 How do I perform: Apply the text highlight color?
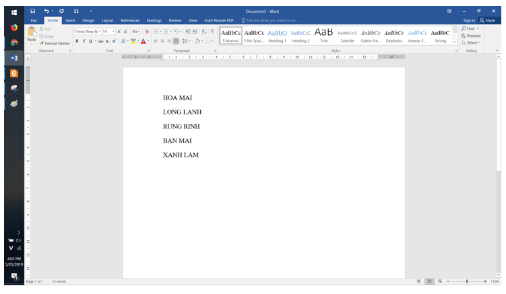[x=133, y=41]
